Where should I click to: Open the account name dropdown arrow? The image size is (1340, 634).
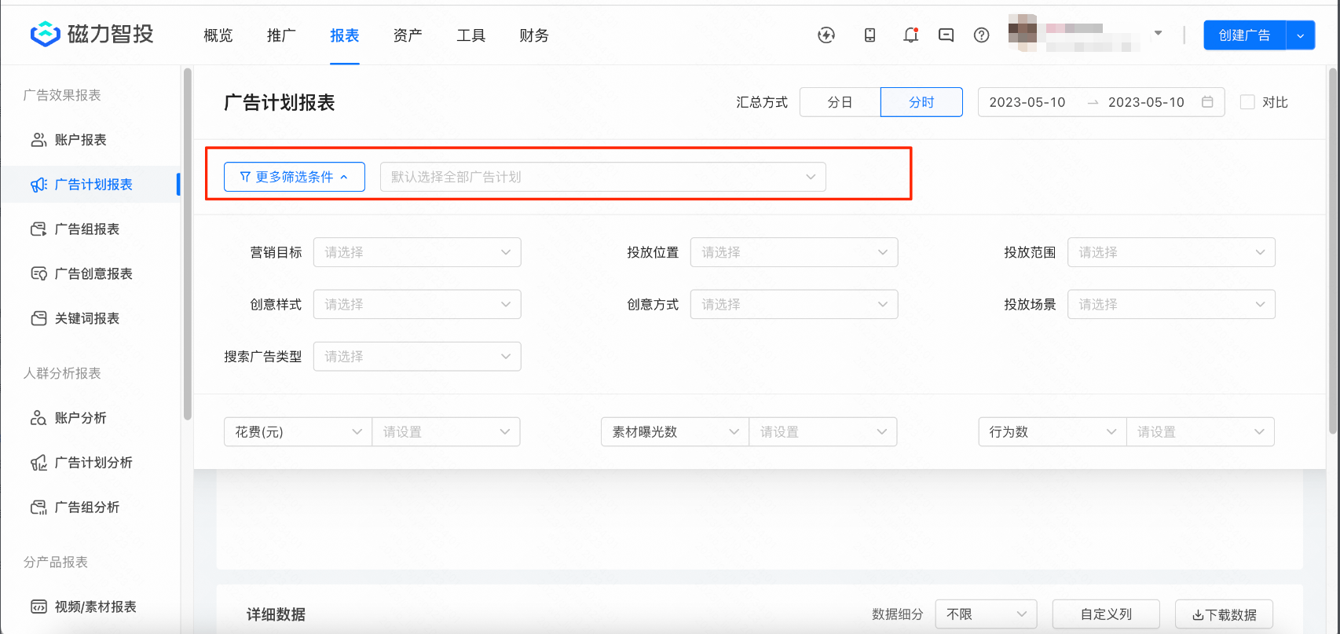click(1158, 33)
